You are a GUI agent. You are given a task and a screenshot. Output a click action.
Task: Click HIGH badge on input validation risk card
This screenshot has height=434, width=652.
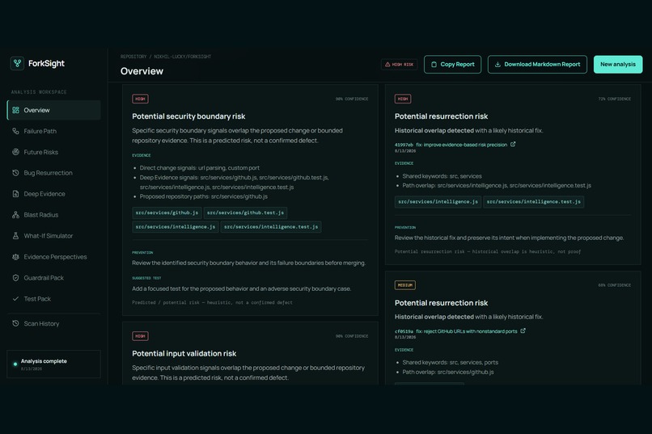point(140,336)
